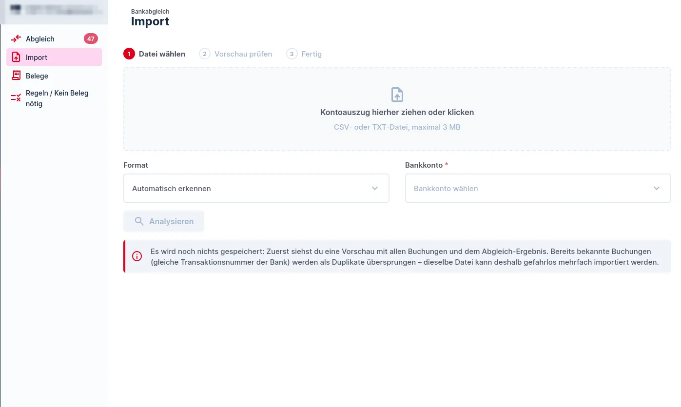The height and width of the screenshot is (407, 681).
Task: Click the info icon in the red notice
Action: (x=137, y=256)
